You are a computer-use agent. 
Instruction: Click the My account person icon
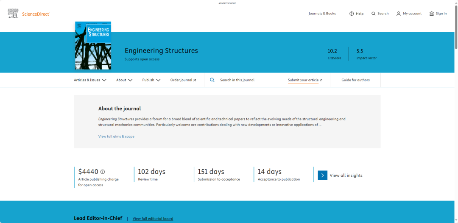pyautogui.click(x=398, y=14)
